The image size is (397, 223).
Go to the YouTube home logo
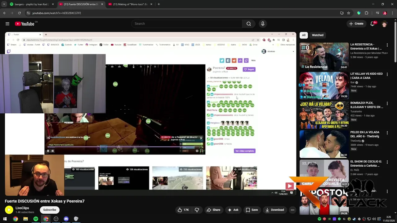(25, 24)
